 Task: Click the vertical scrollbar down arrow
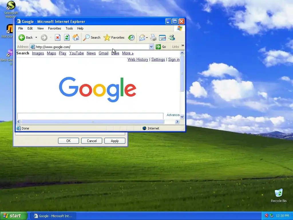(182, 117)
